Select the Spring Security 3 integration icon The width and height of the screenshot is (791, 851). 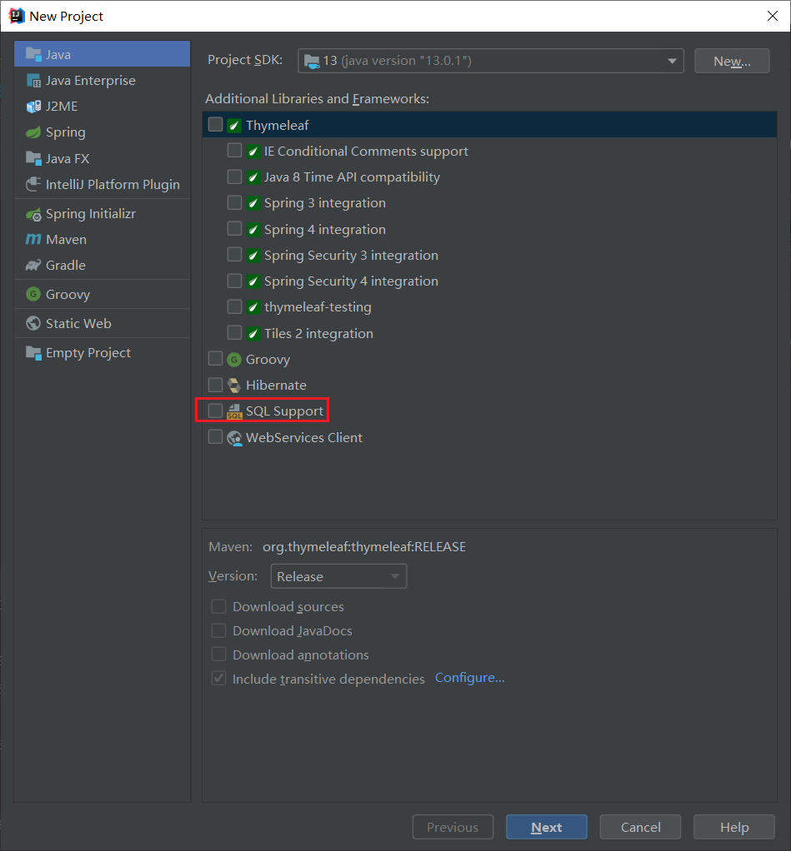253,256
